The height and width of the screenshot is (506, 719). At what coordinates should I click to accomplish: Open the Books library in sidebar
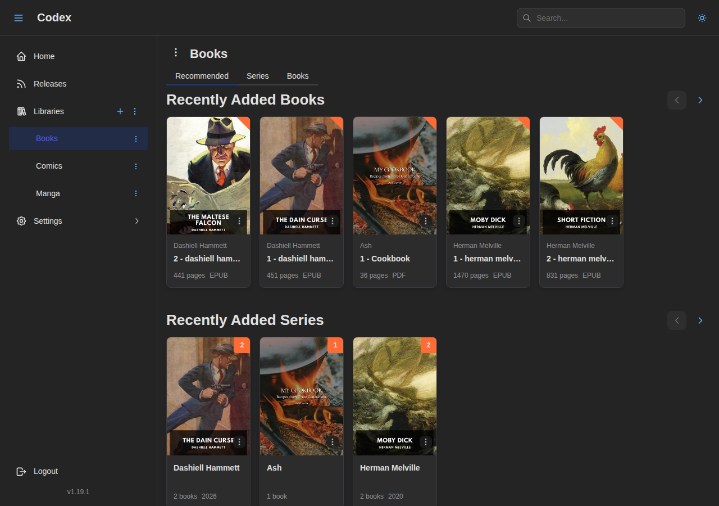pyautogui.click(x=78, y=139)
